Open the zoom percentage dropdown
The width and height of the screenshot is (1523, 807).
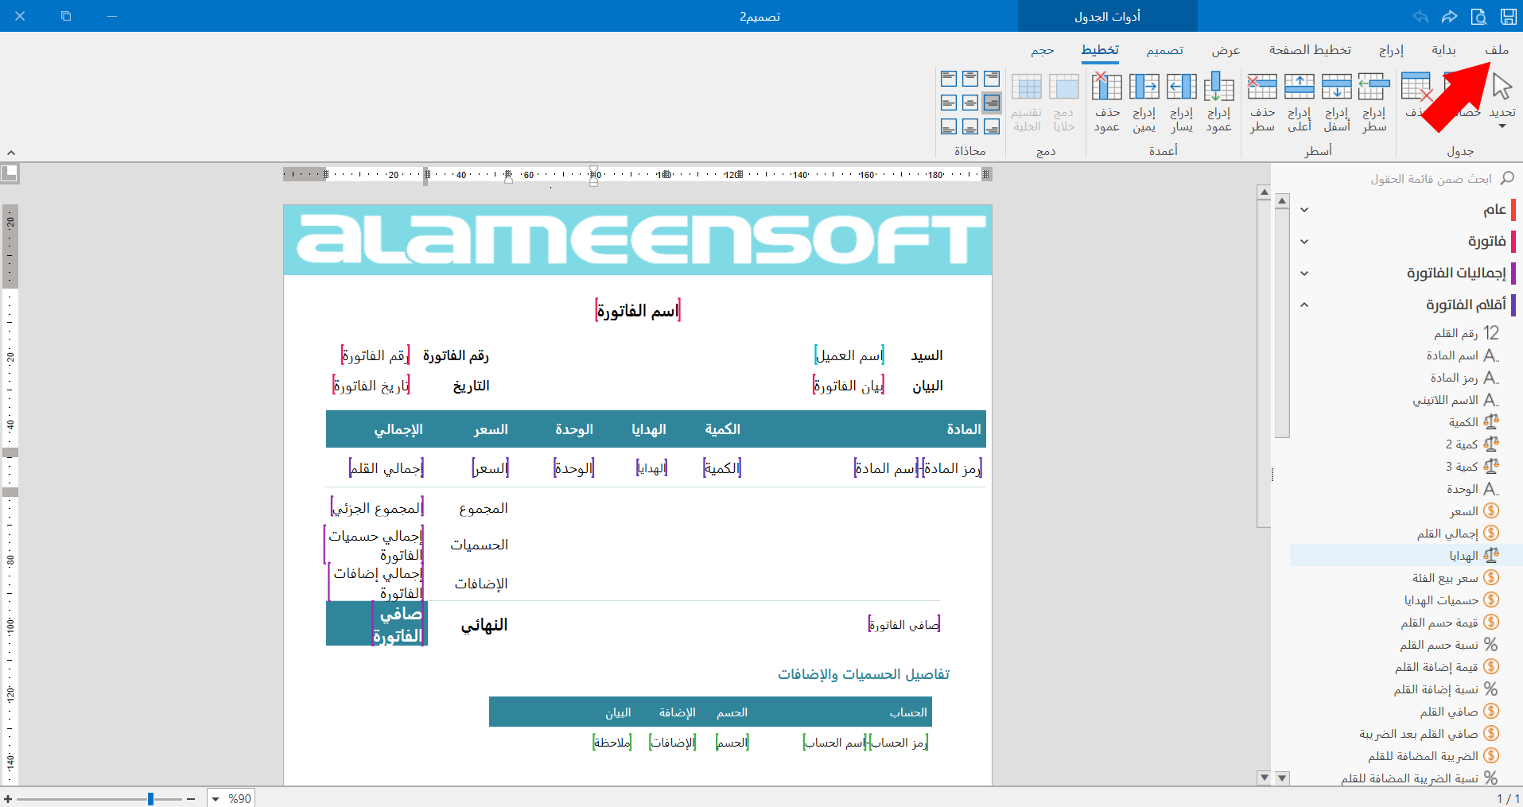pos(216,798)
